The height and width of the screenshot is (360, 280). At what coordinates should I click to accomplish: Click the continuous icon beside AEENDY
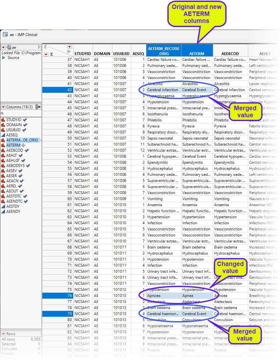(3, 212)
